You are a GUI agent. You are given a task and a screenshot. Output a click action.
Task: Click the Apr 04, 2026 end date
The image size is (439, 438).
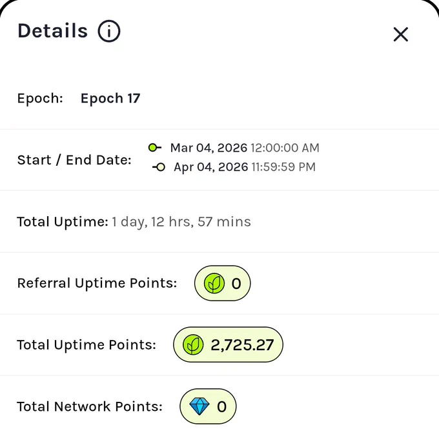[x=211, y=167]
